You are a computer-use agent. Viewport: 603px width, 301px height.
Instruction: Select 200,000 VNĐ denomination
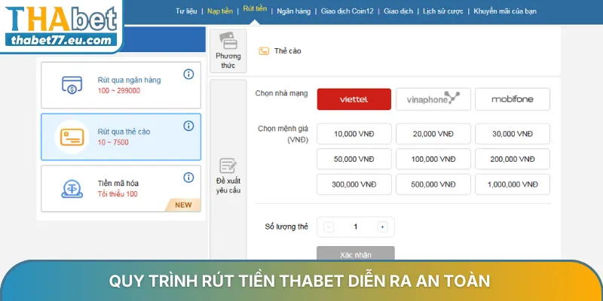pos(513,159)
